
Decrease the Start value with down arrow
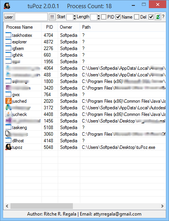pyautogui.click(x=75, y=19)
